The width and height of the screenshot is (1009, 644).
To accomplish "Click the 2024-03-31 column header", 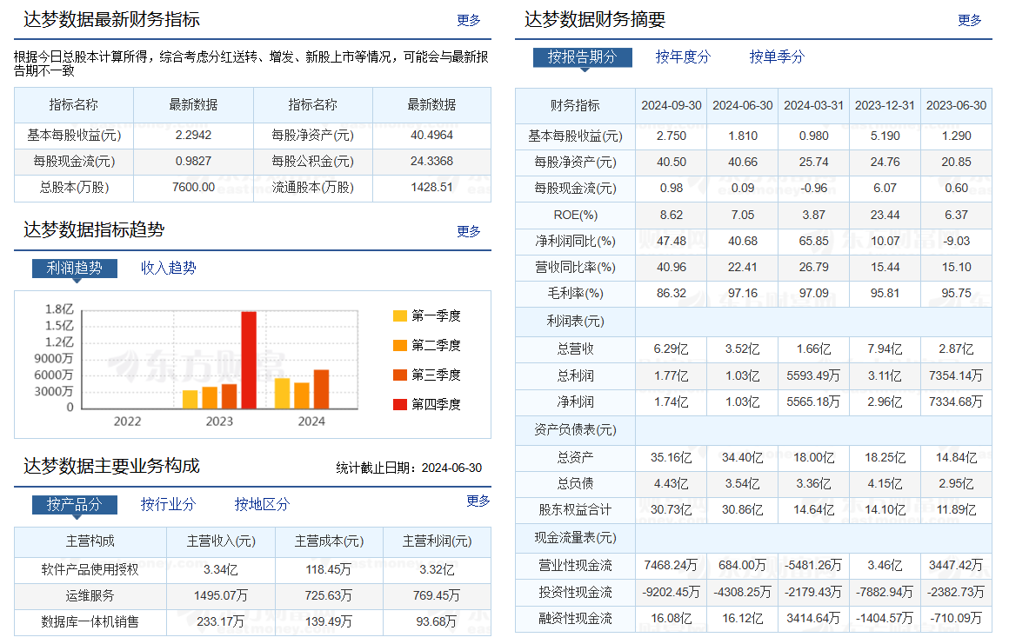I will pyautogui.click(x=814, y=105).
